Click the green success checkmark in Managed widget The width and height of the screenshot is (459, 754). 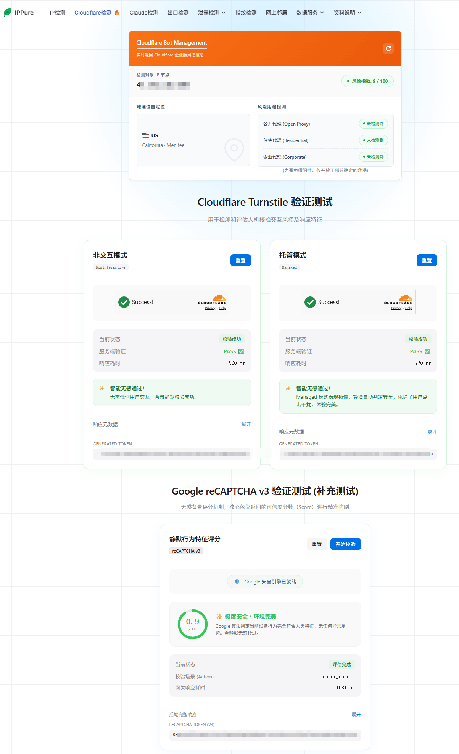click(310, 302)
